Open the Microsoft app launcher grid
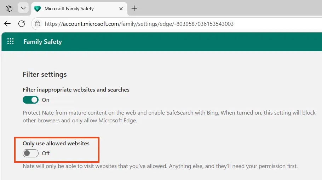This screenshot has height=180, width=322. tap(11, 41)
